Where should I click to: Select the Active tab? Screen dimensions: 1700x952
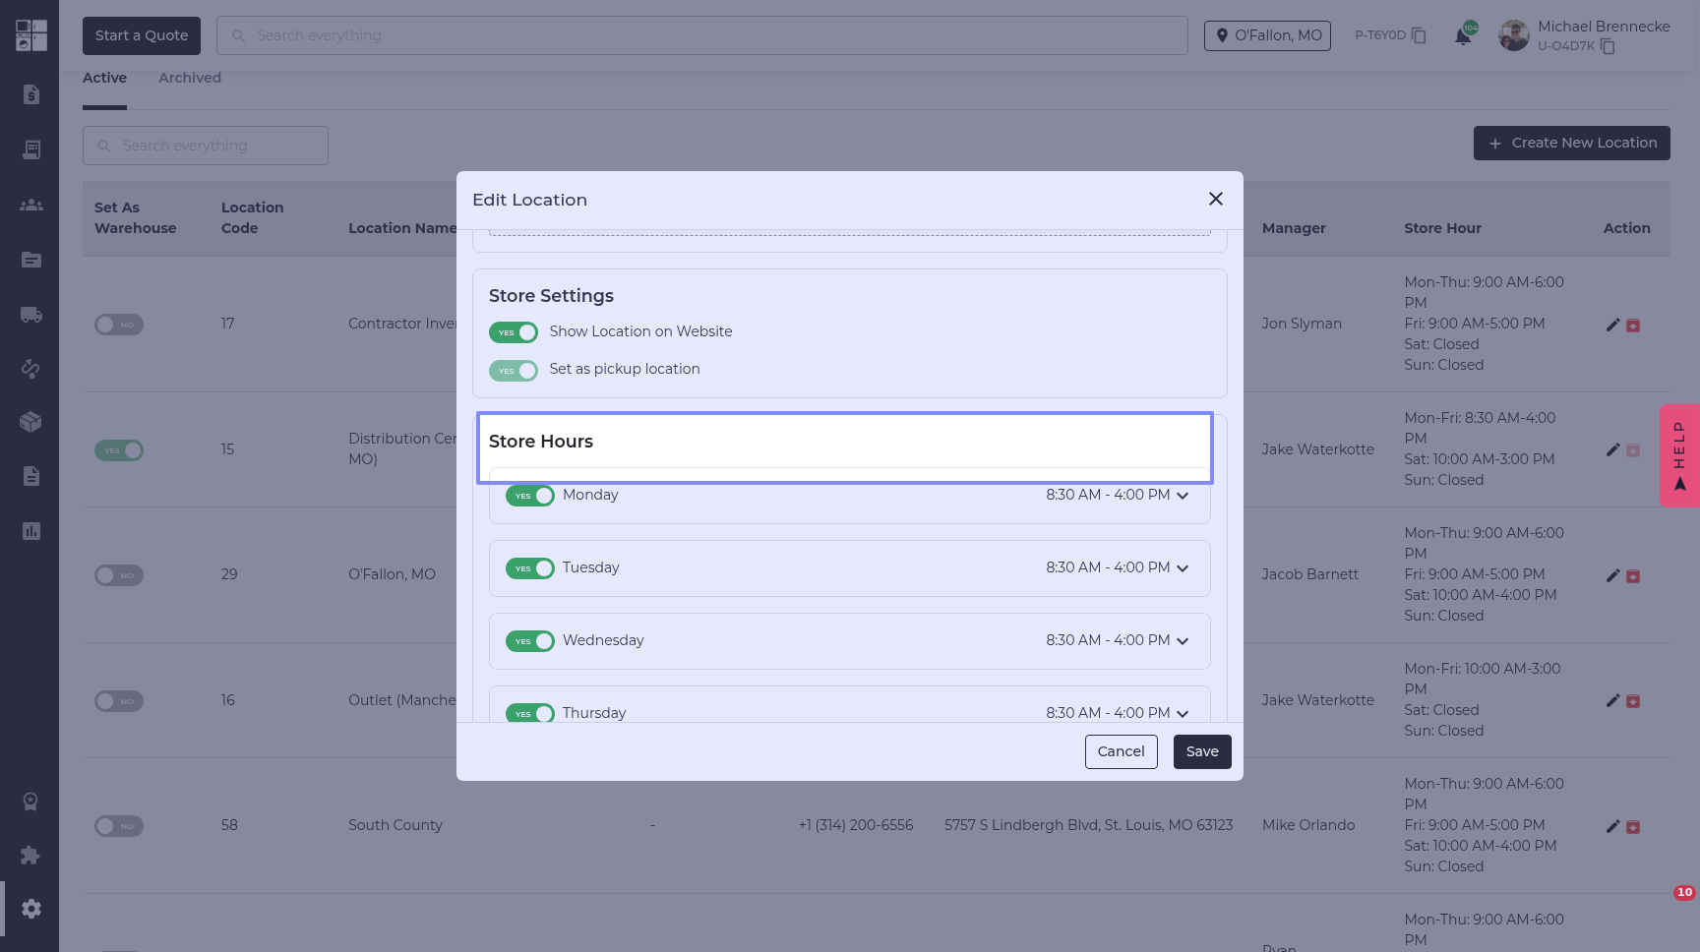pos(104,78)
